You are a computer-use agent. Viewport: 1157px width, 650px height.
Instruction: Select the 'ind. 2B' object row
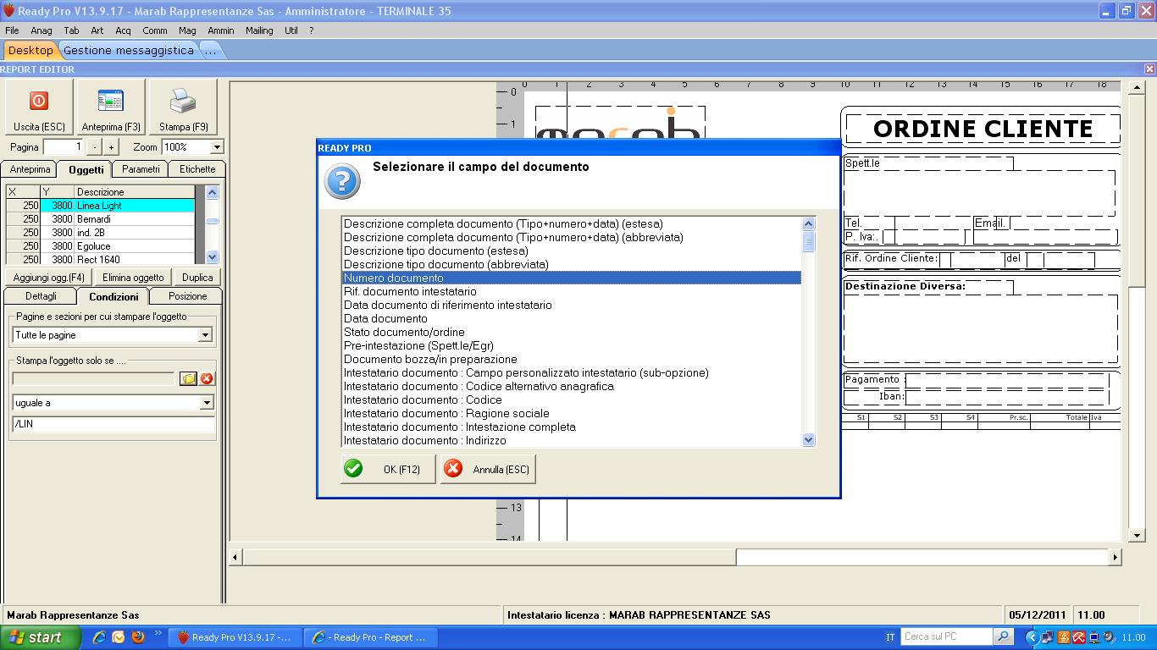(100, 233)
